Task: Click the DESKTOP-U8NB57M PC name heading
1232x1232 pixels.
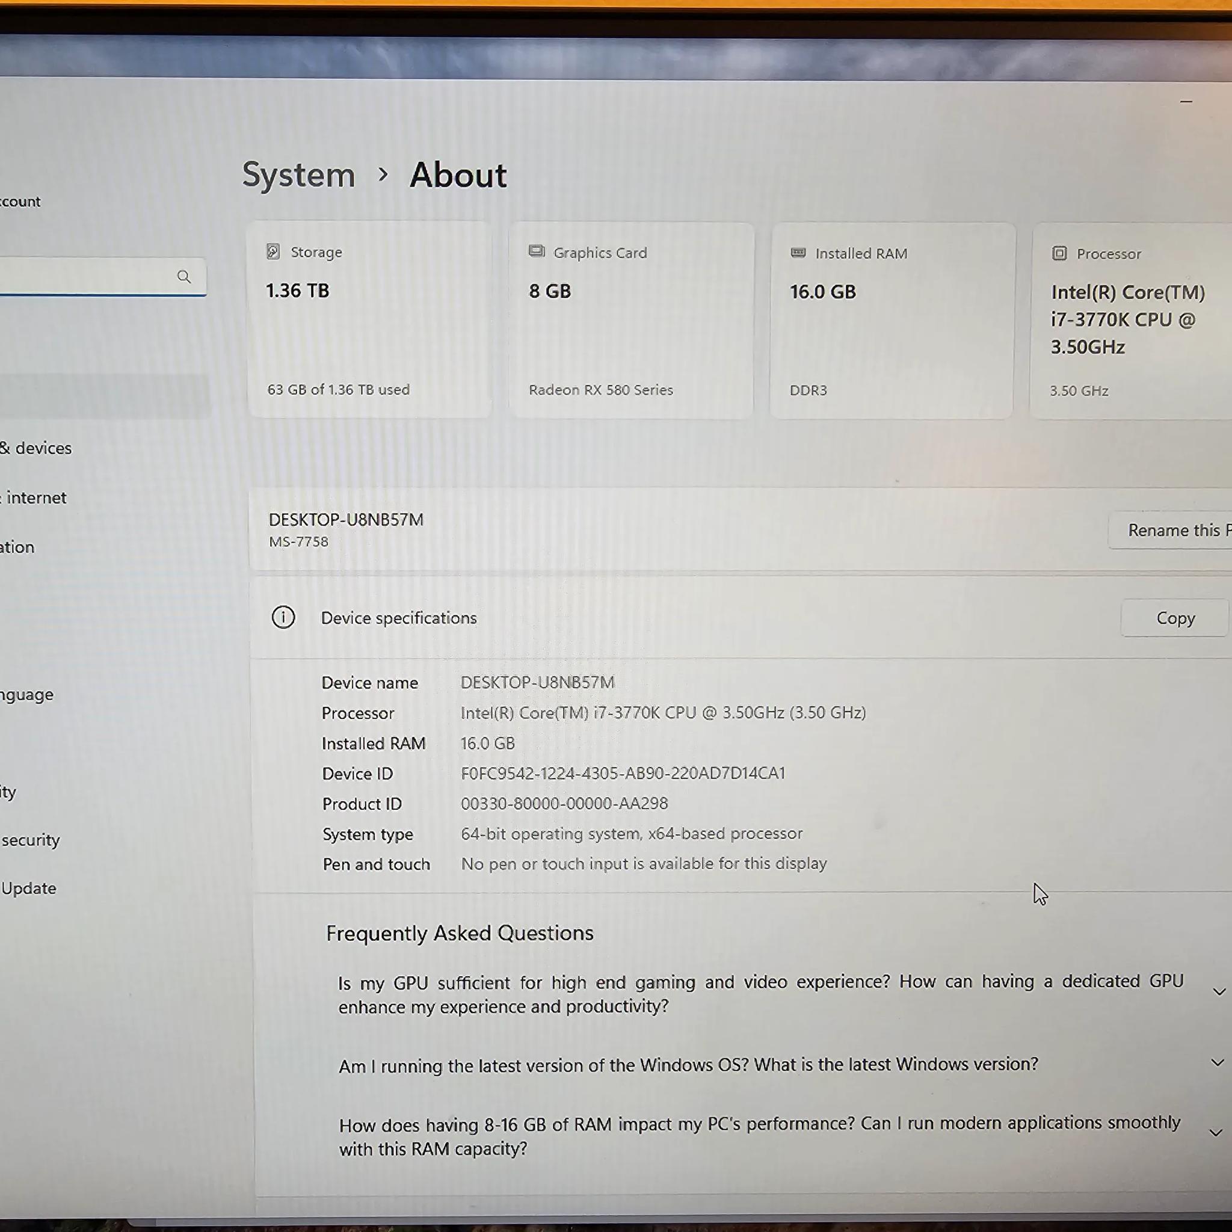Action: 346,520
